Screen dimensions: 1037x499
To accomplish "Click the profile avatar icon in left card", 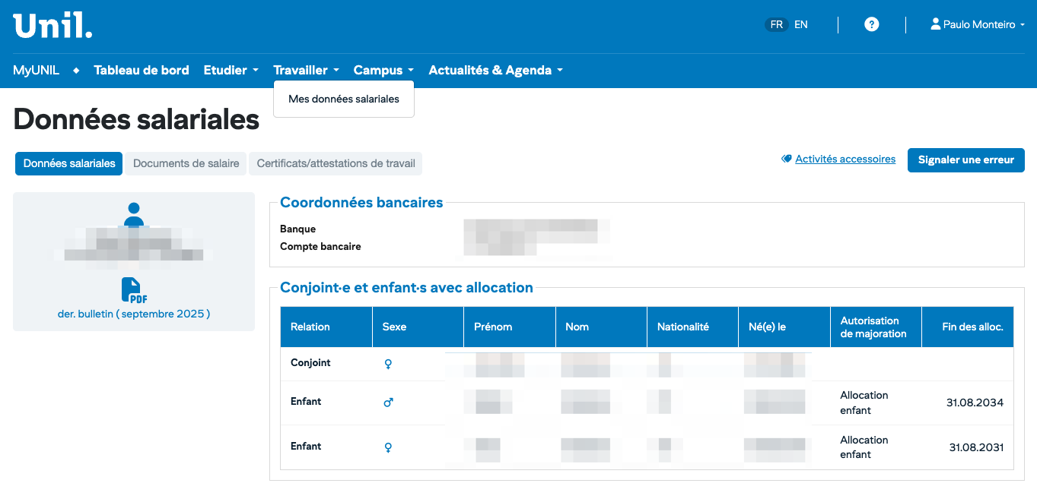I will (134, 214).
